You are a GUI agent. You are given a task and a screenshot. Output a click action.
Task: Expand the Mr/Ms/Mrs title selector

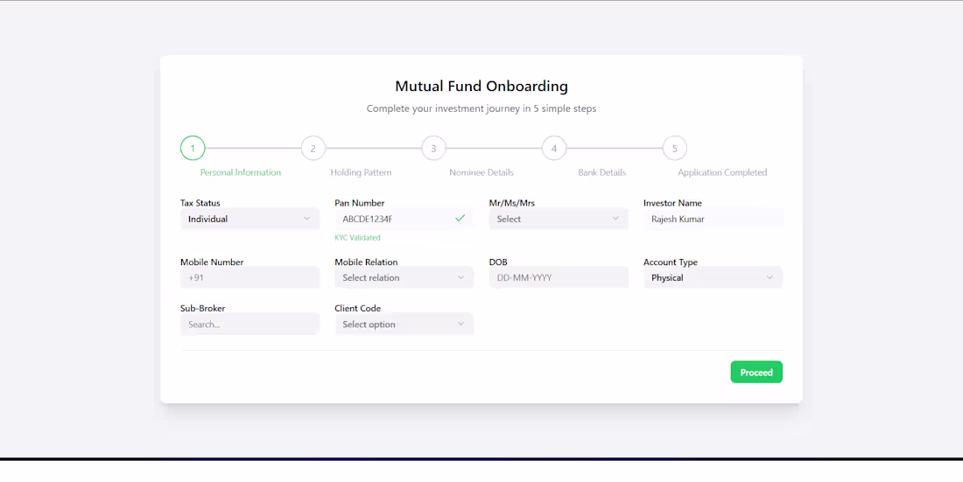[559, 219]
